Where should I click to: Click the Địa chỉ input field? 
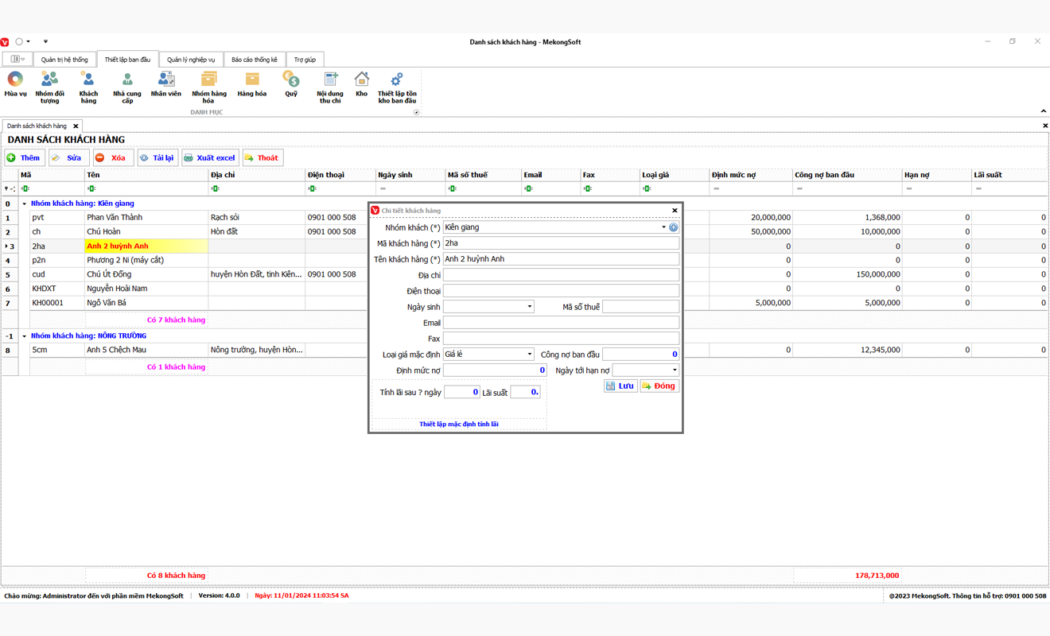point(561,275)
